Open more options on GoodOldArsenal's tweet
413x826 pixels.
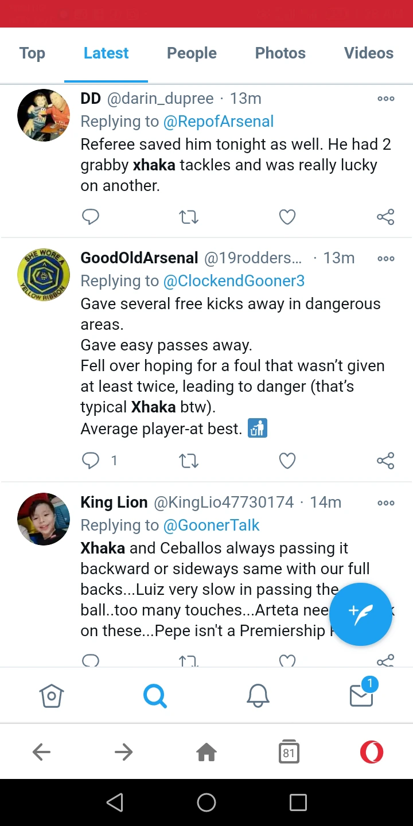point(385,258)
